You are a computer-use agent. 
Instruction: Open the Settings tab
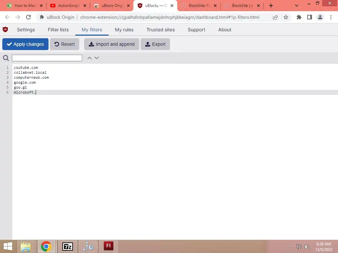coord(26,30)
